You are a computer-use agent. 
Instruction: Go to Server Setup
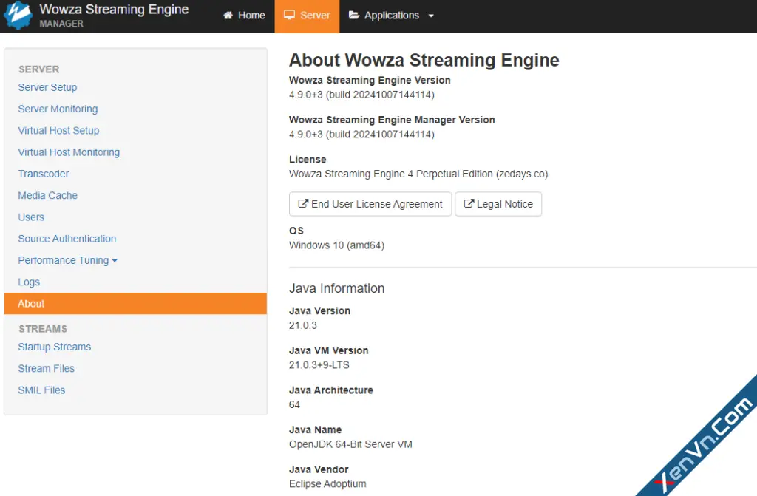47,87
